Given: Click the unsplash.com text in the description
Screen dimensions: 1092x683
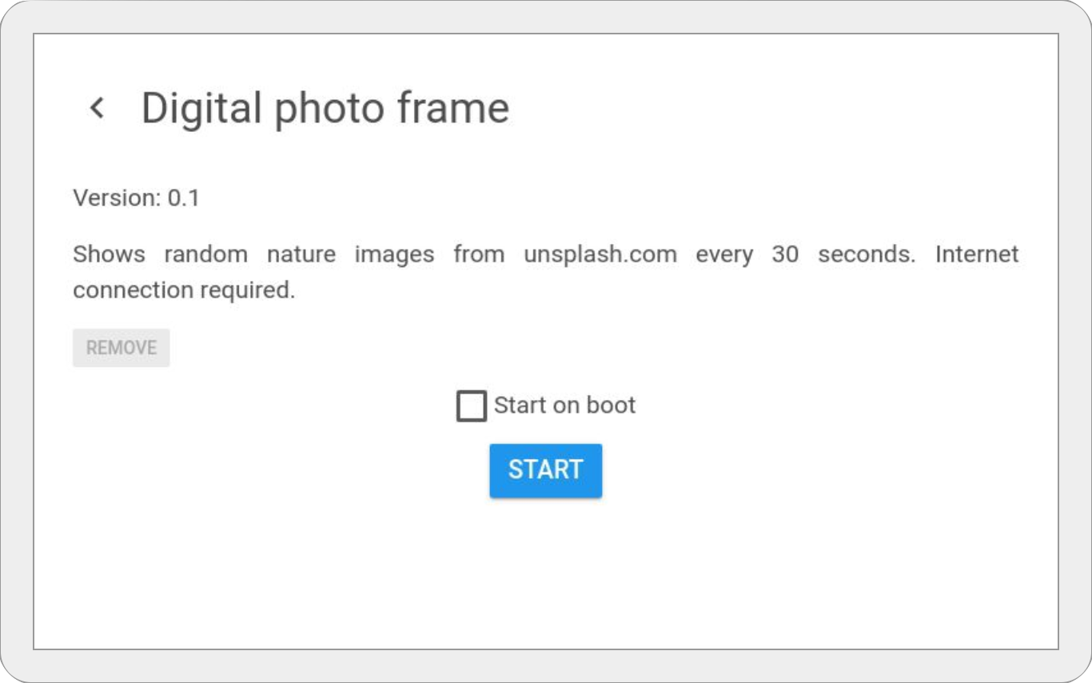Looking at the screenshot, I should pos(600,254).
